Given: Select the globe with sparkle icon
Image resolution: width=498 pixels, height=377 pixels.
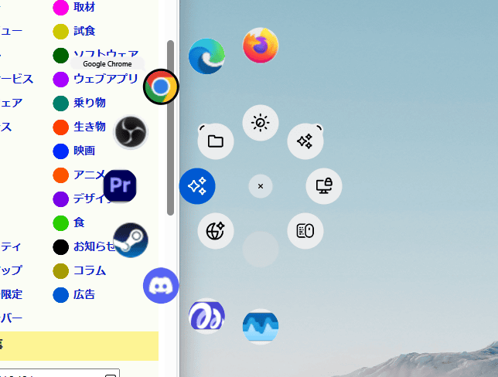Looking at the screenshot, I should pos(216,231).
